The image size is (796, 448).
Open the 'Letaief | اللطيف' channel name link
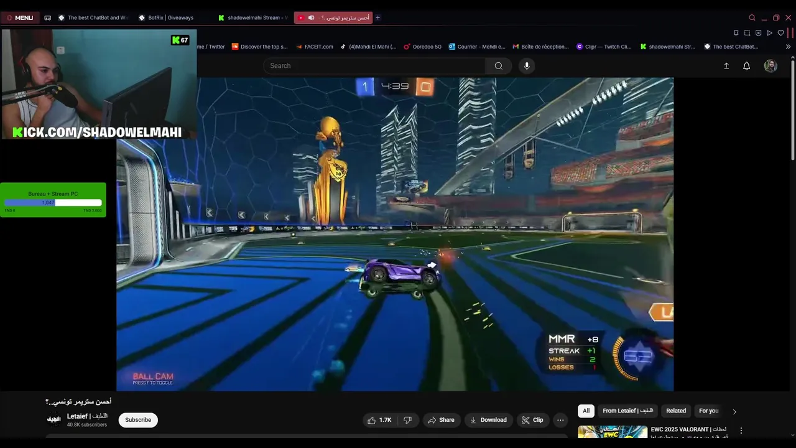point(87,416)
